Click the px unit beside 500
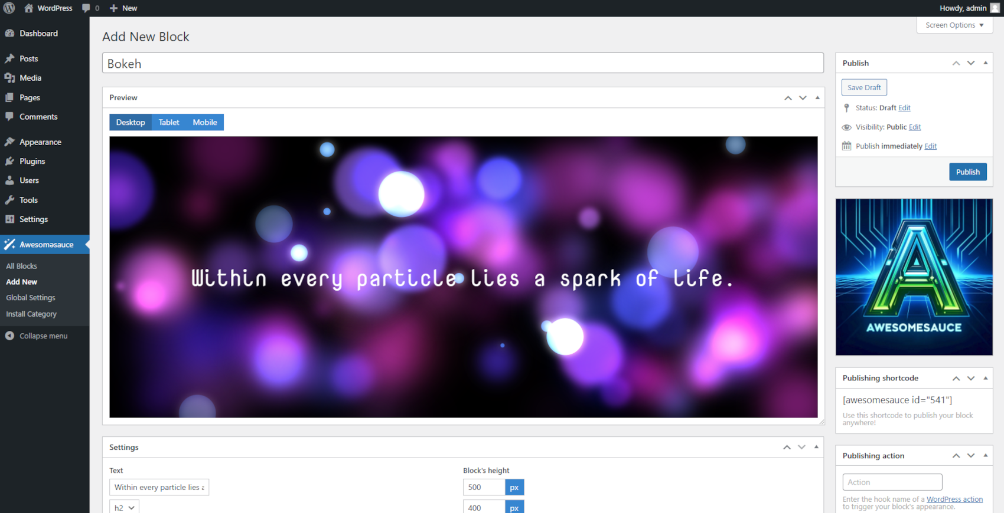 pos(514,487)
